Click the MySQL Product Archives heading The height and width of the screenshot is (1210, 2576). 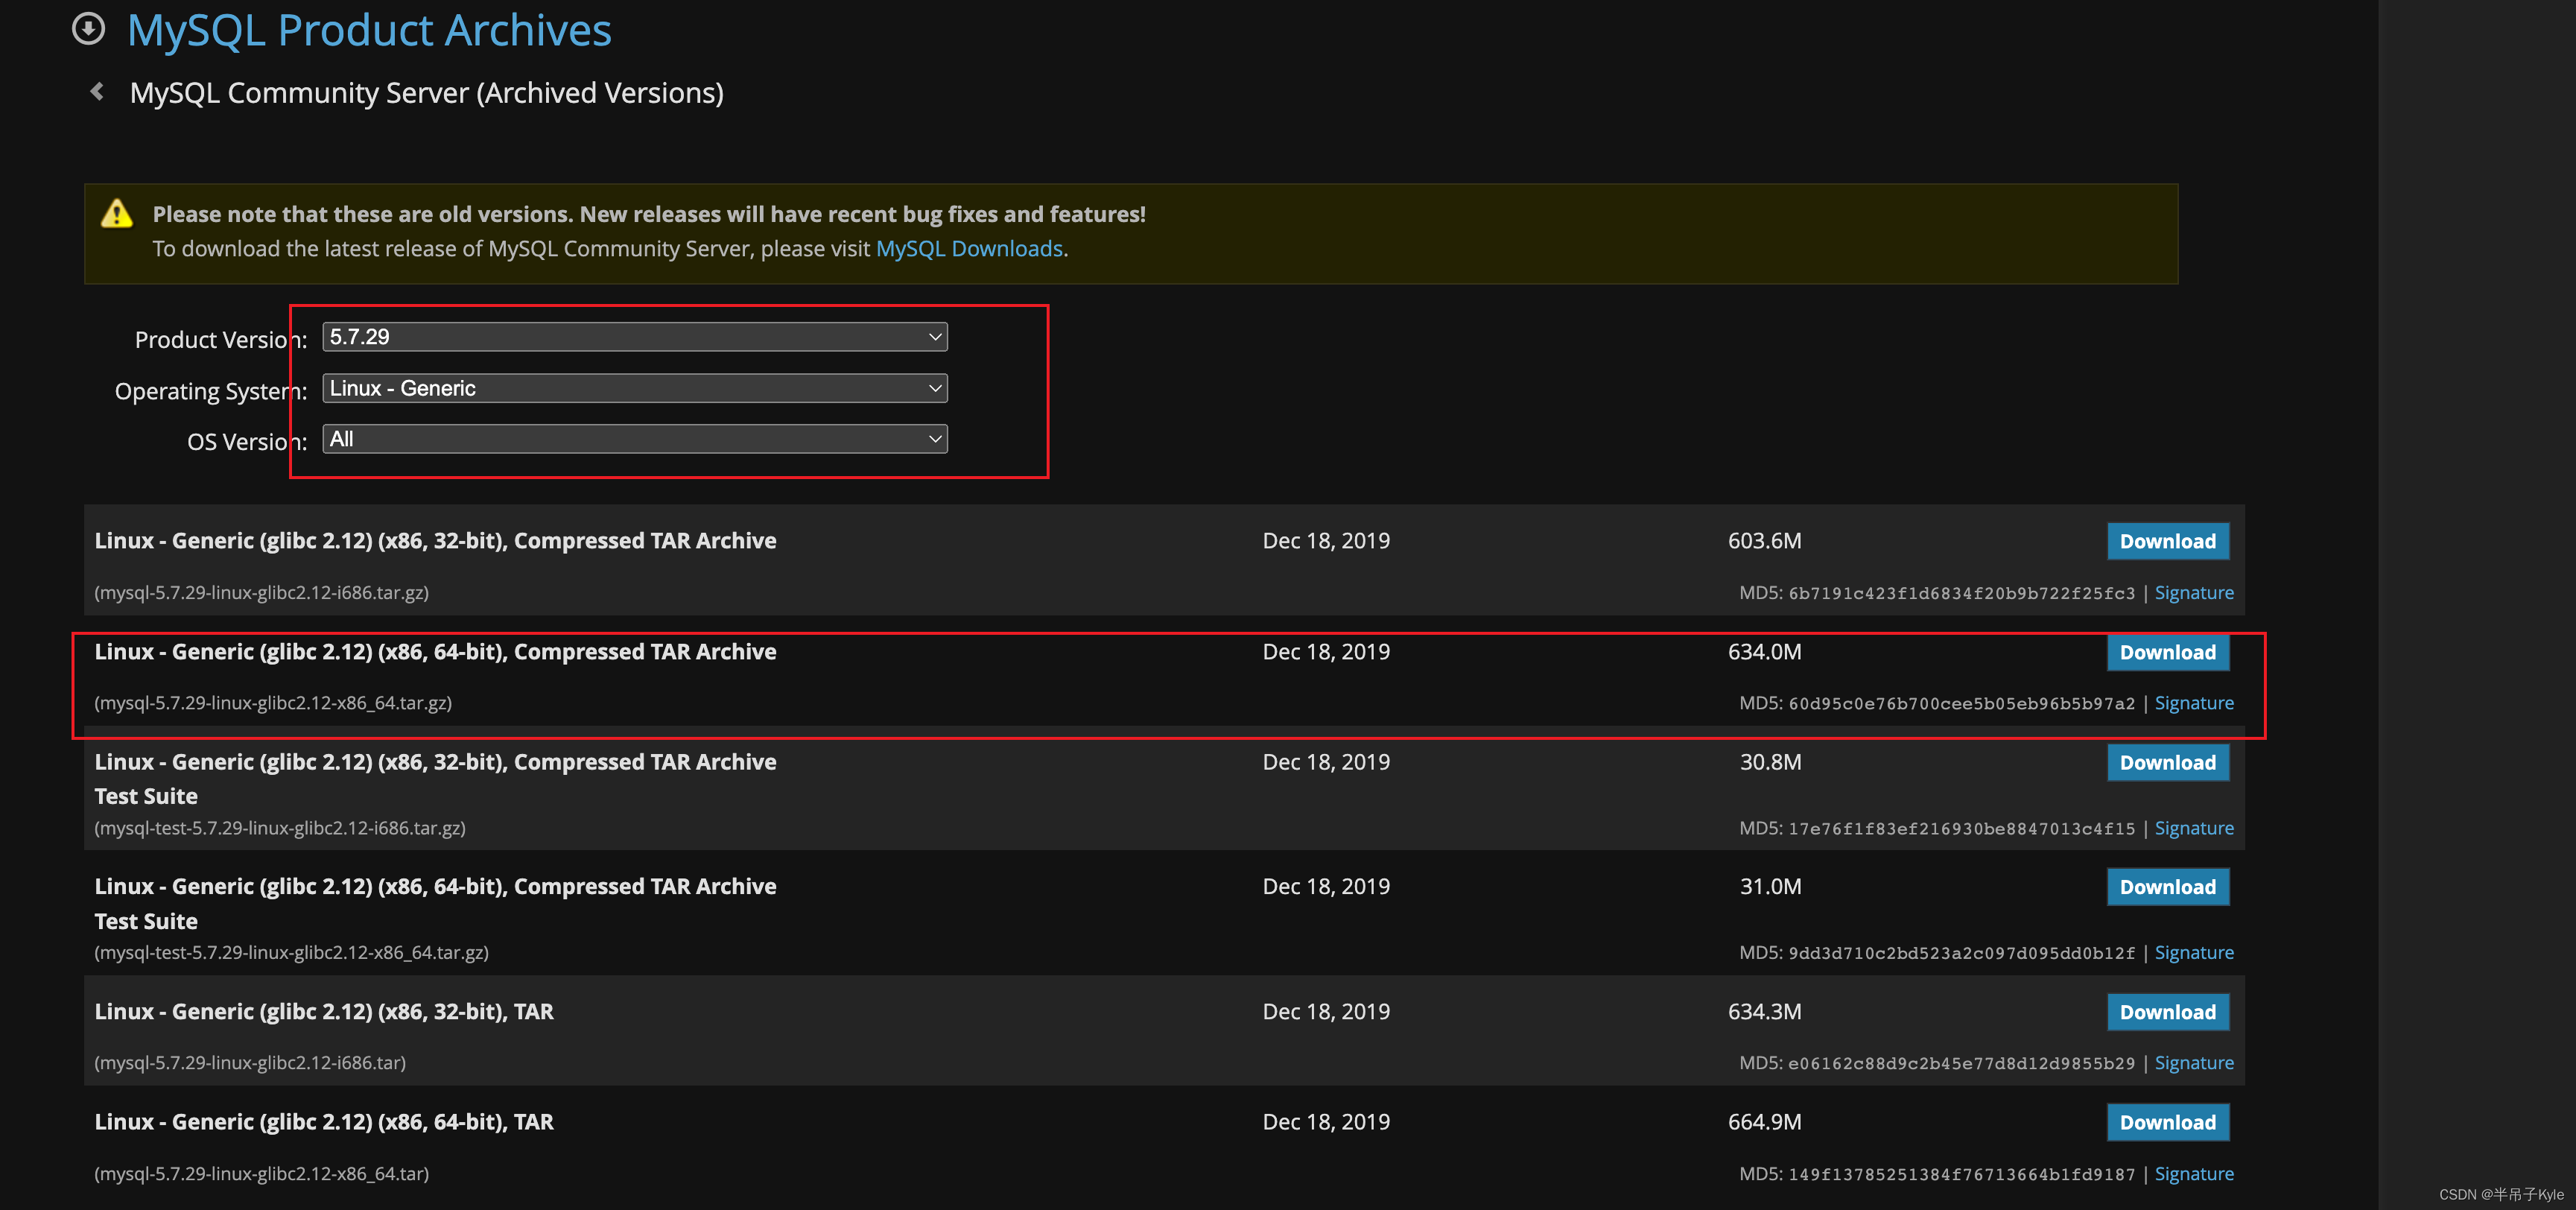click(369, 30)
